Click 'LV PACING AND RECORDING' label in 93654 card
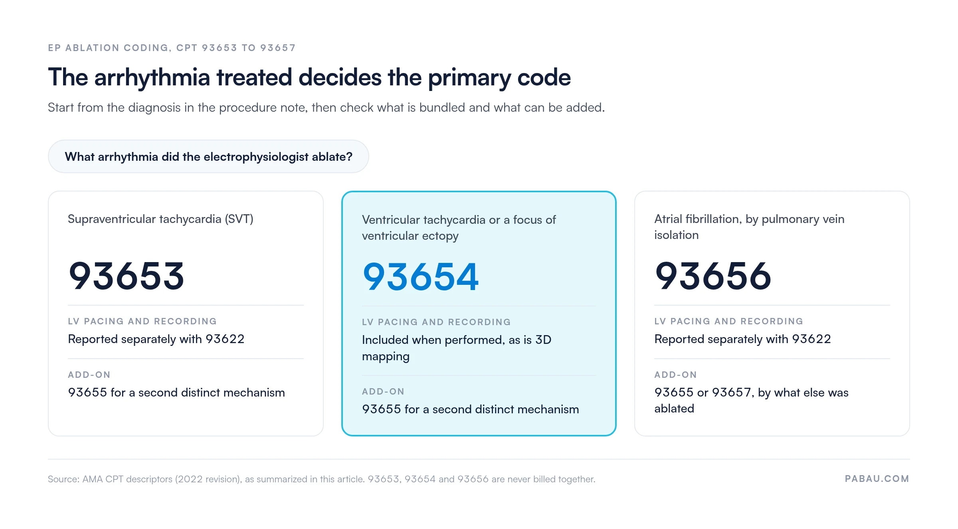958x529 pixels. (x=436, y=322)
